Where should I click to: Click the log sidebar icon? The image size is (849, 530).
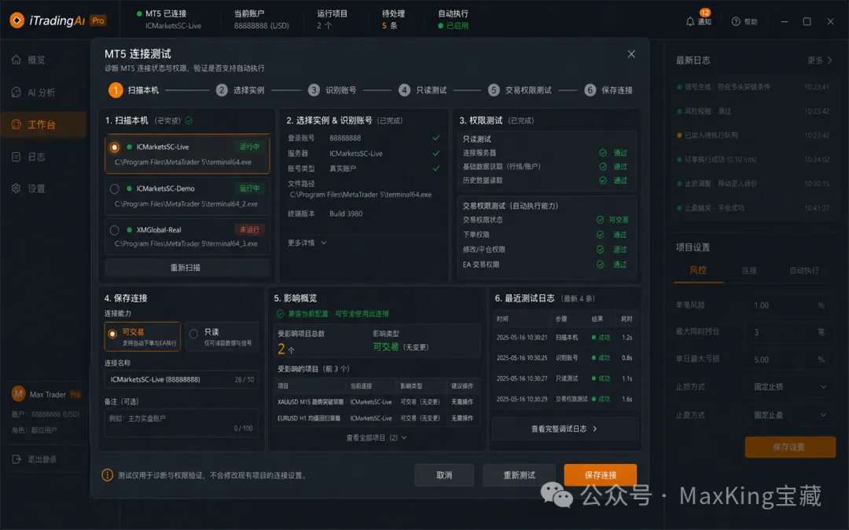coord(16,157)
